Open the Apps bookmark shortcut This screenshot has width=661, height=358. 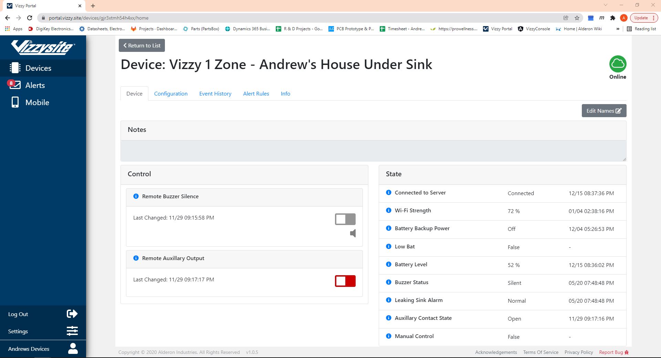point(14,29)
